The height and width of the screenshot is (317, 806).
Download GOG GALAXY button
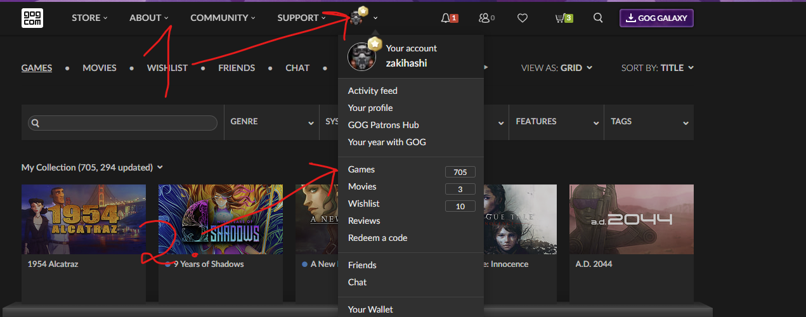[x=656, y=18]
